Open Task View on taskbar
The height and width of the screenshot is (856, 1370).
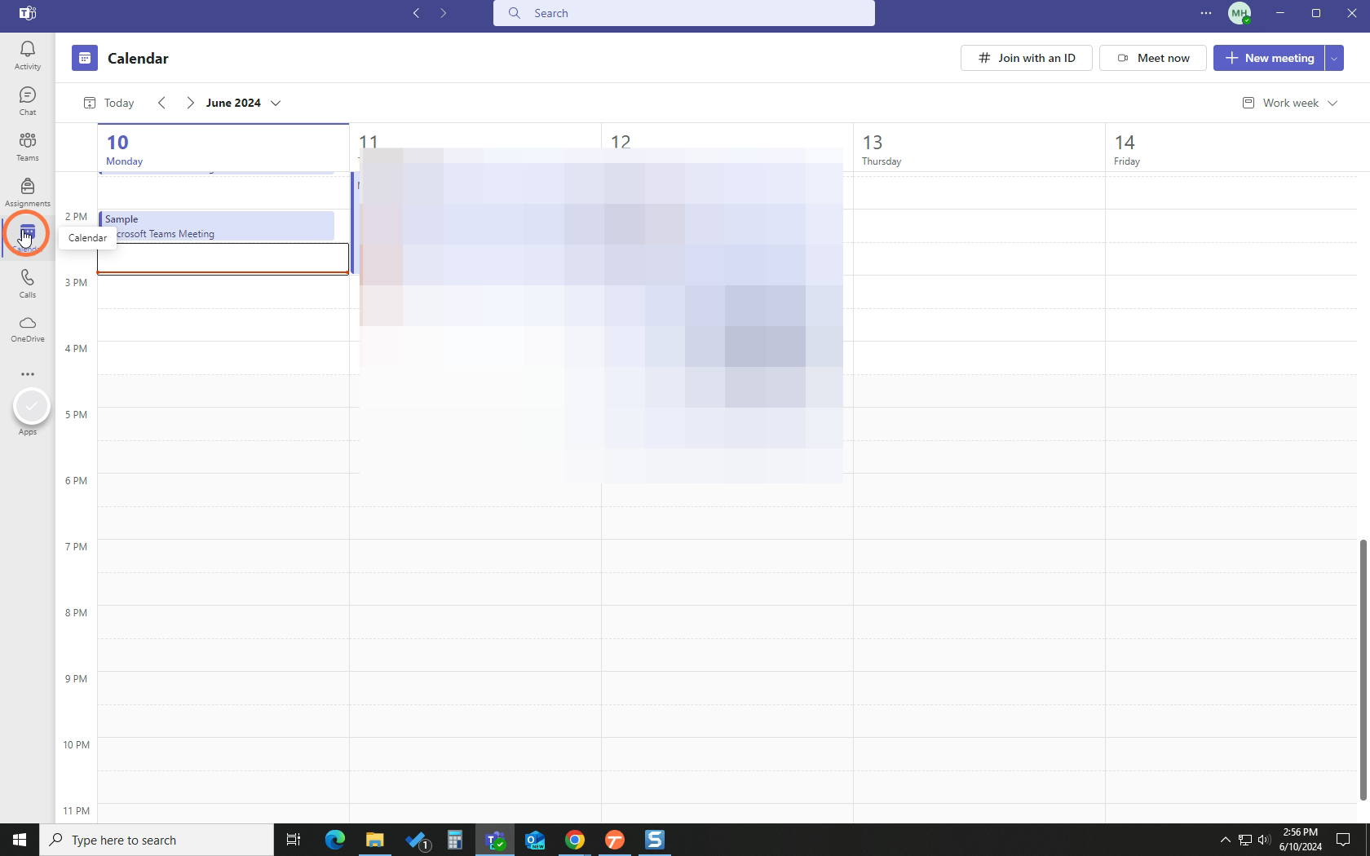point(294,840)
